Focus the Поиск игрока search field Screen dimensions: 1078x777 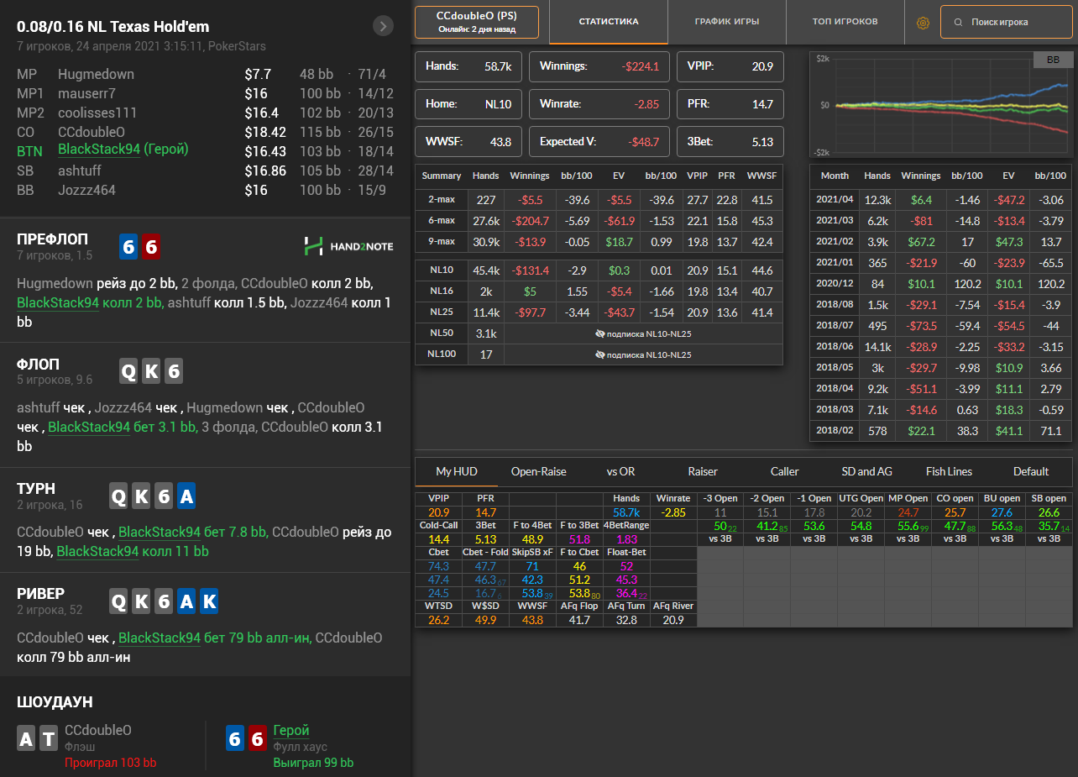[x=1006, y=23]
